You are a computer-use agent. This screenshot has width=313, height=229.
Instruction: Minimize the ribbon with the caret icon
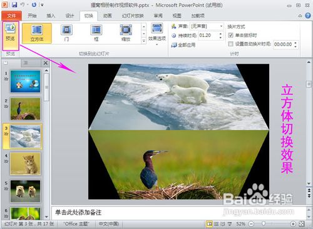coord(300,16)
